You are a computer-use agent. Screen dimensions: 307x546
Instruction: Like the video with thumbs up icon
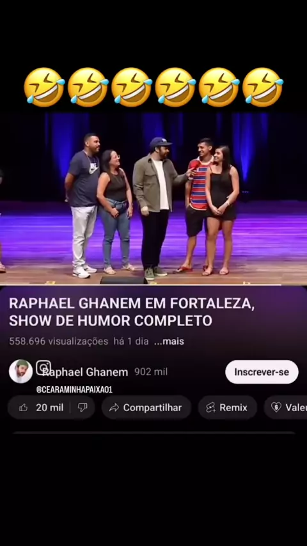[x=24, y=407]
